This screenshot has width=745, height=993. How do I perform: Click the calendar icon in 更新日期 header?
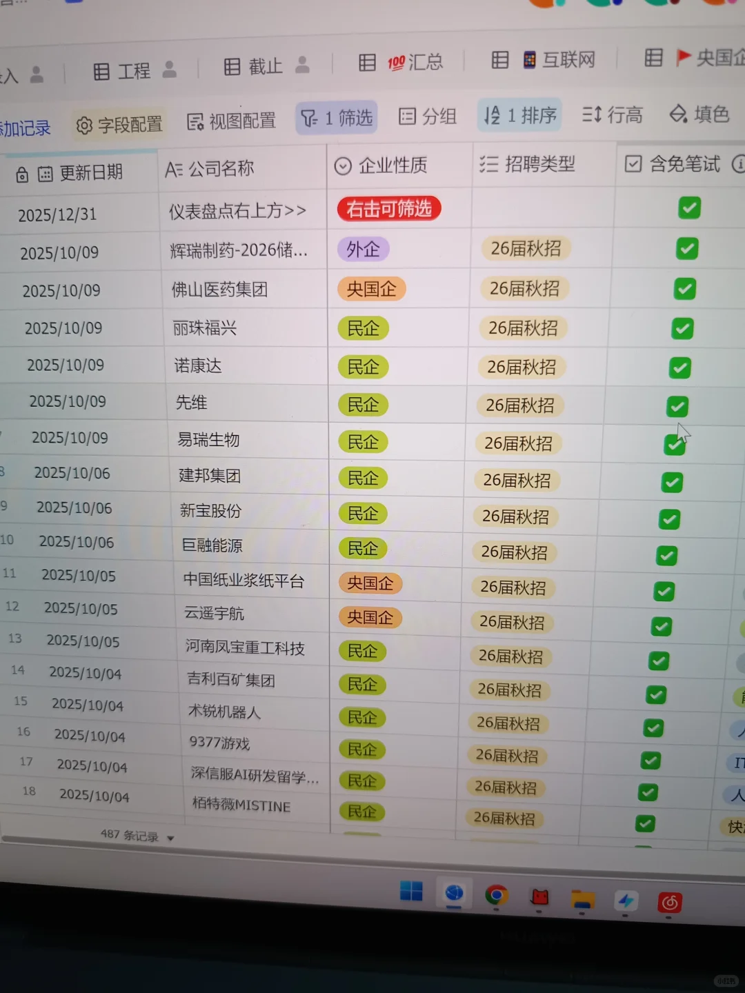(x=45, y=174)
